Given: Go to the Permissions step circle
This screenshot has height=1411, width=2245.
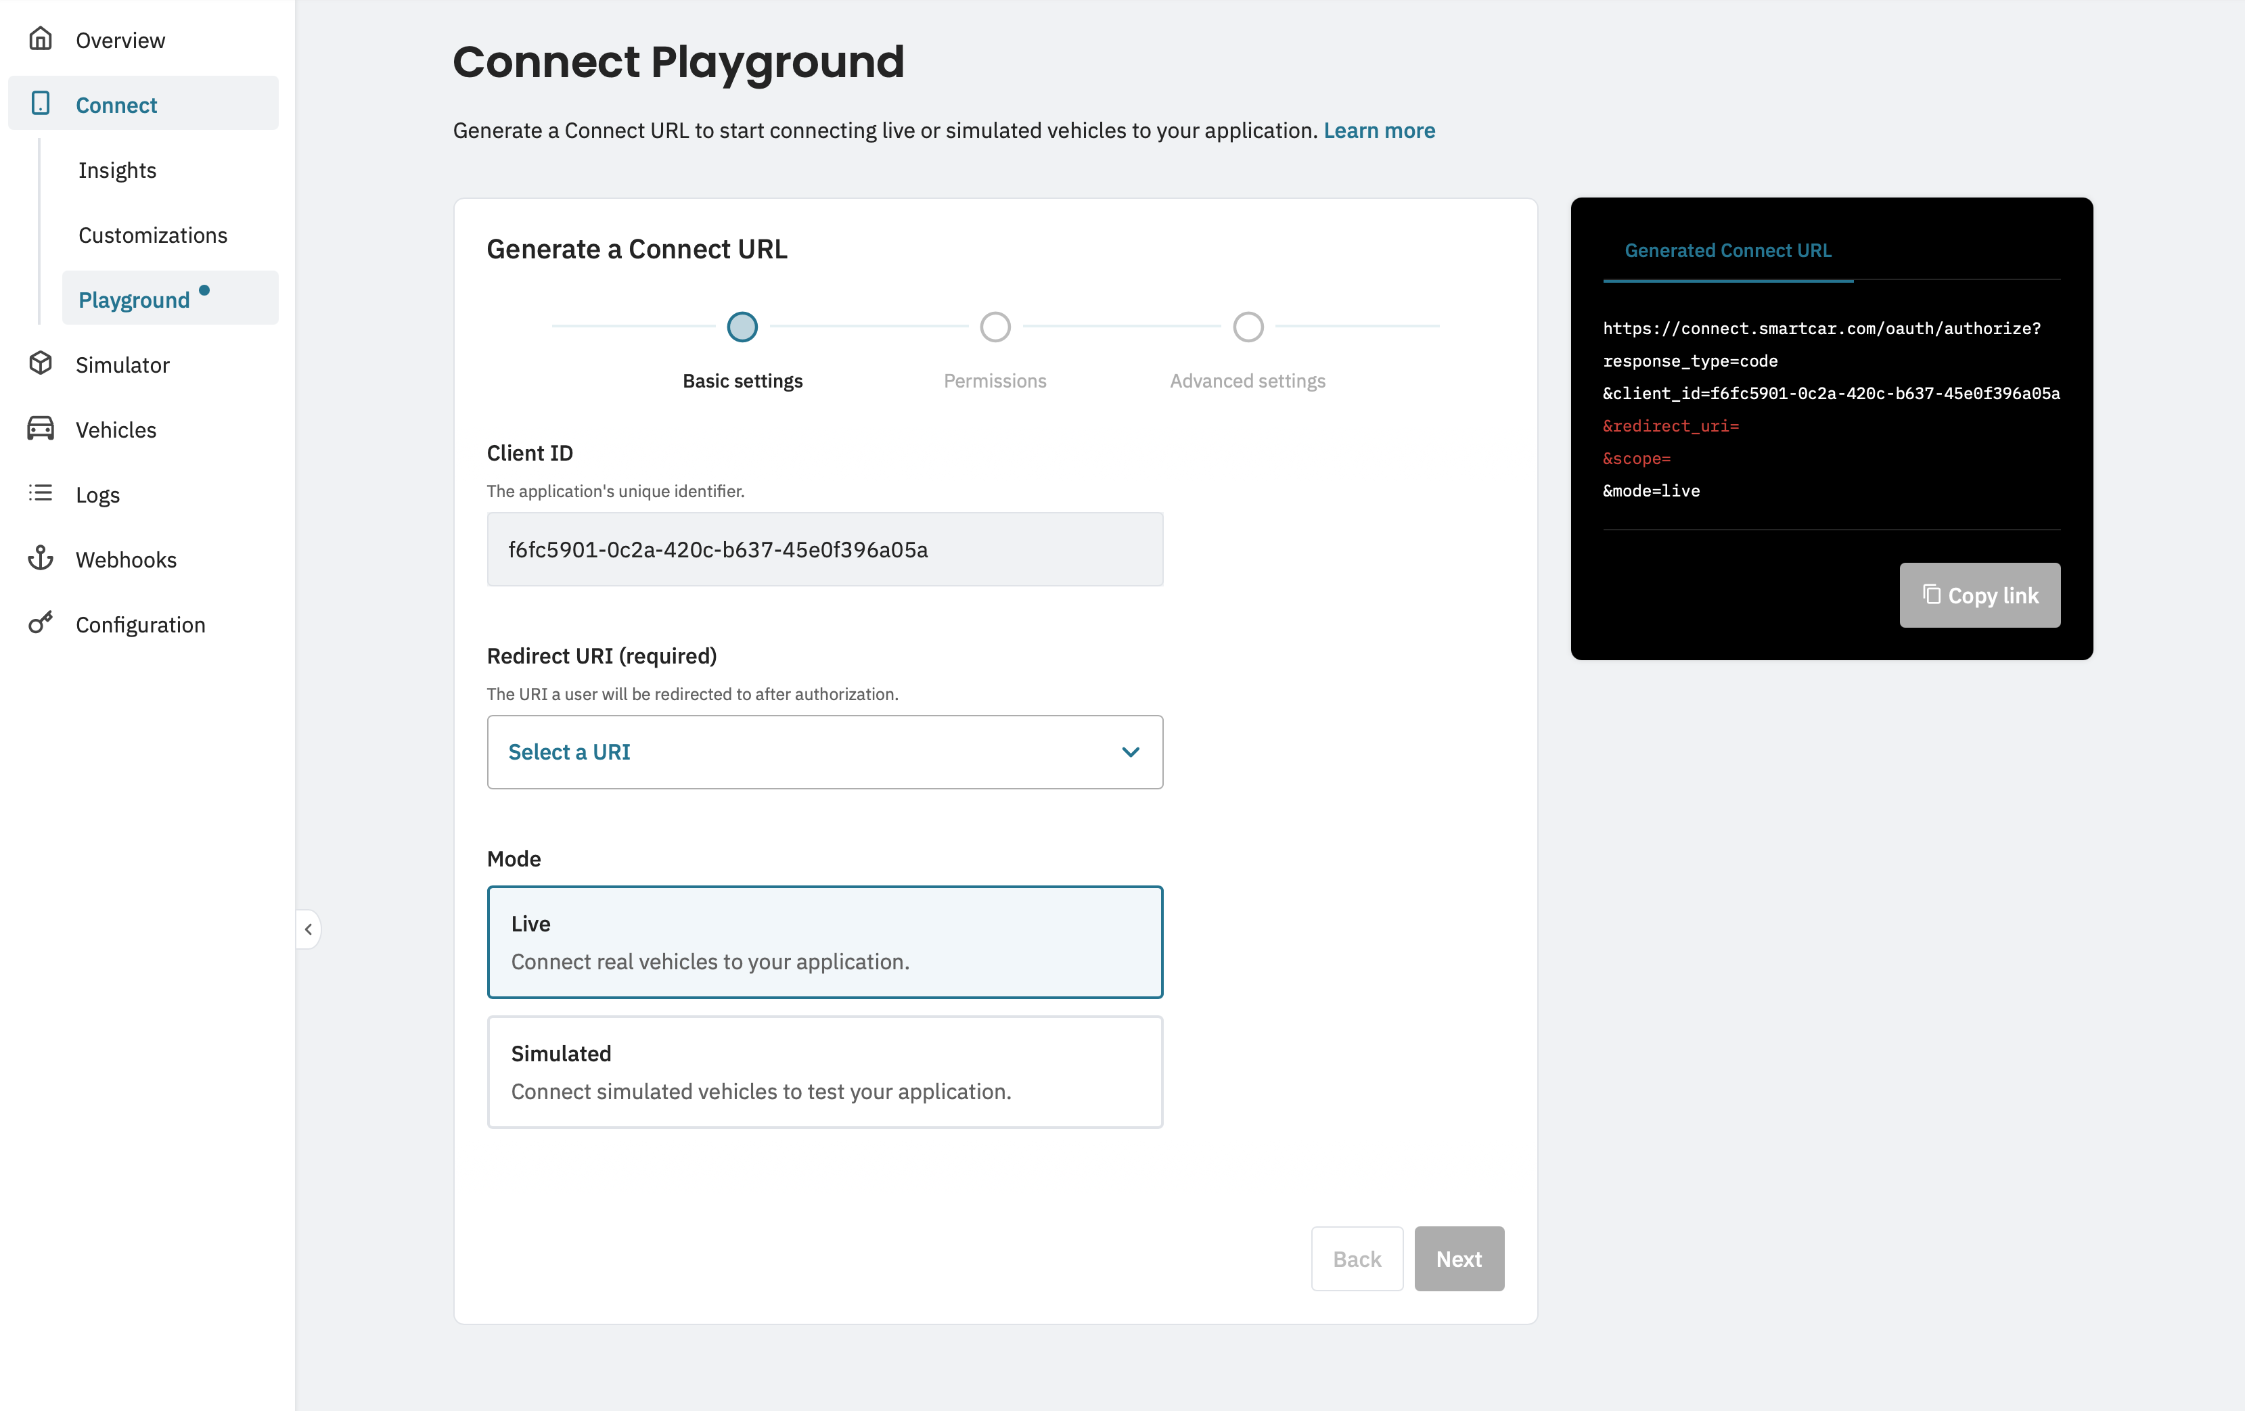Looking at the screenshot, I should pyautogui.click(x=995, y=326).
